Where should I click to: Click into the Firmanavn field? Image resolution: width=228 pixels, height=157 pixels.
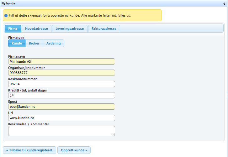pyautogui.click(x=61, y=61)
